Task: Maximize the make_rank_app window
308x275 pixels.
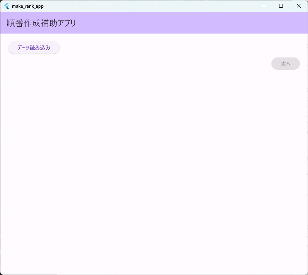Action: [281, 6]
